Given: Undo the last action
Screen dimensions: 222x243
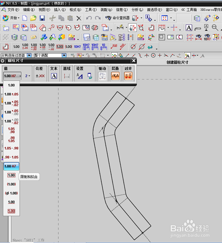Looking at the screenshot, I should coord(89,18).
